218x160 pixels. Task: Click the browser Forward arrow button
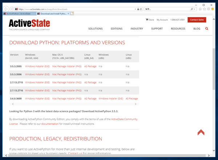[x=12, y=9]
